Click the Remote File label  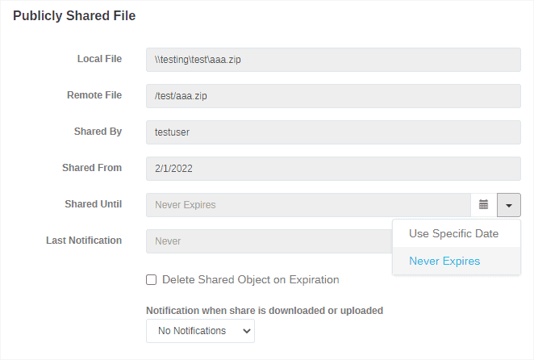click(x=94, y=95)
